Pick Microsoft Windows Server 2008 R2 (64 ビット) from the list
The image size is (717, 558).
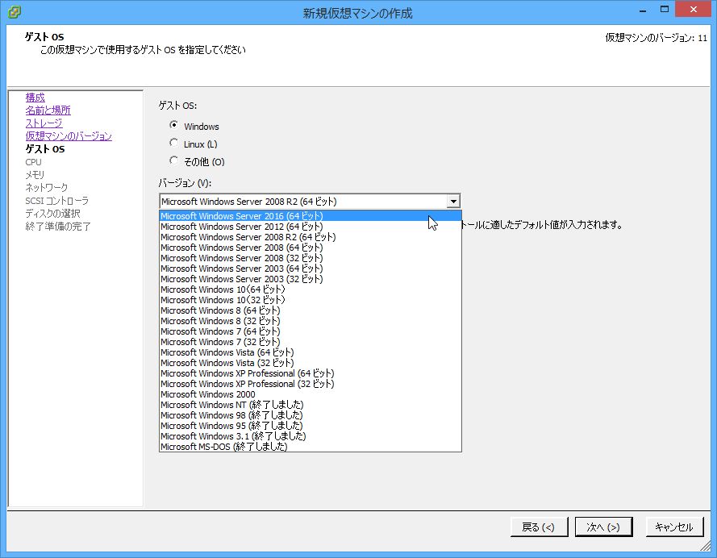point(310,237)
